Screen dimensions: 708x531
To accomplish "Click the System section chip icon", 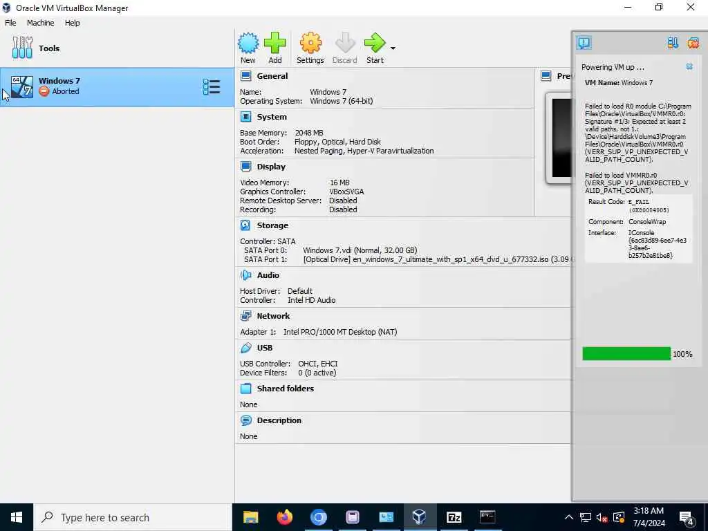I will pos(245,117).
